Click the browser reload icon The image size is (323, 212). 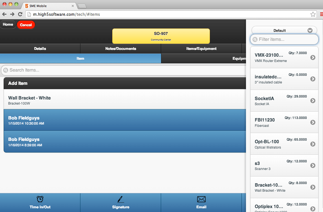[x=20, y=14]
